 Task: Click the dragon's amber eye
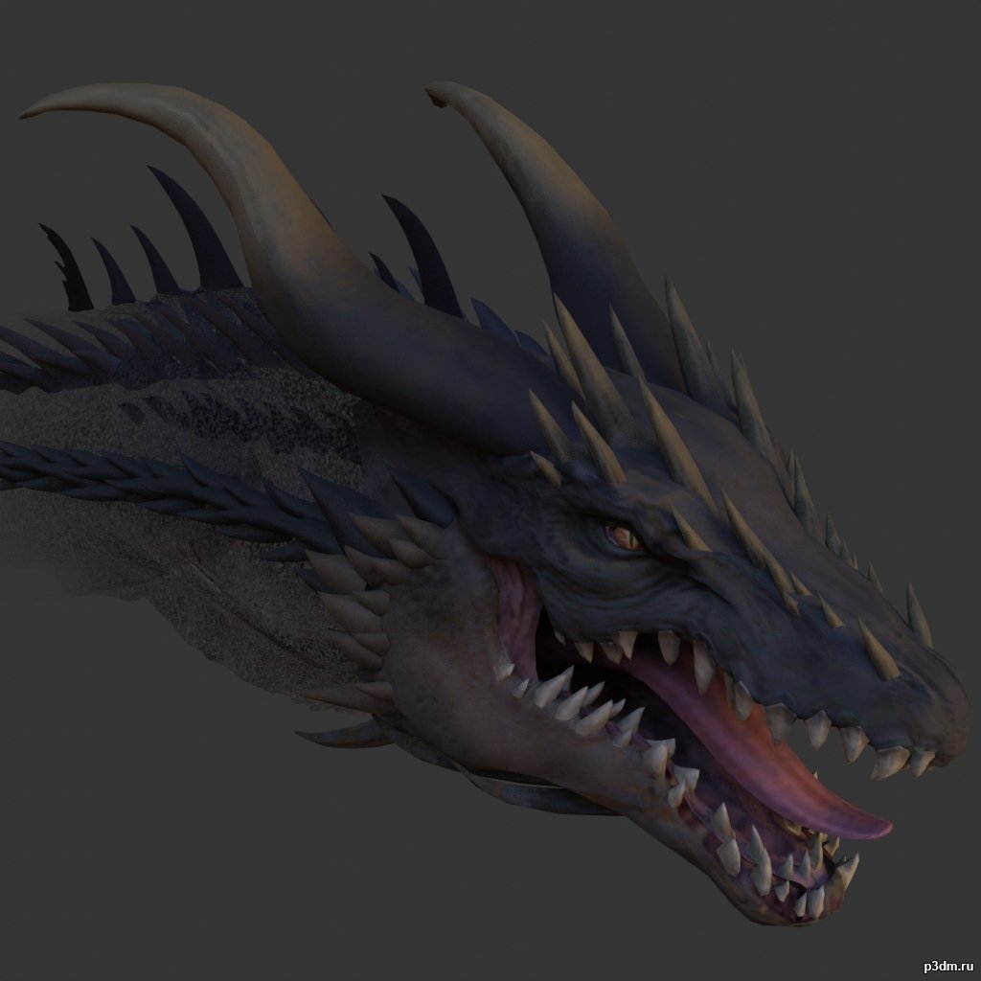pos(624,538)
